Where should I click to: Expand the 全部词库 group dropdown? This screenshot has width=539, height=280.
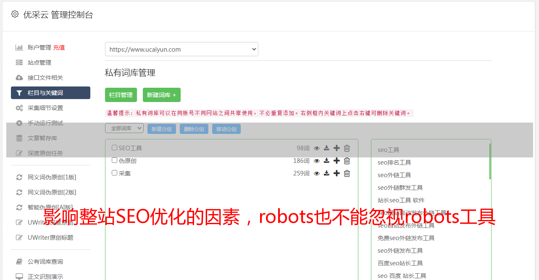tap(124, 128)
